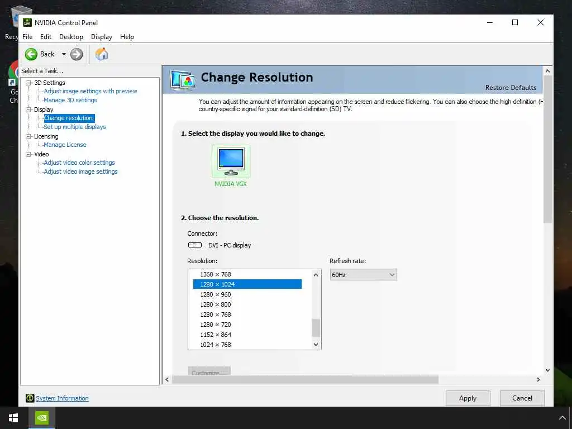This screenshot has height=429, width=572.
Task: Open the Back history dropdown arrow
Action: 64,54
